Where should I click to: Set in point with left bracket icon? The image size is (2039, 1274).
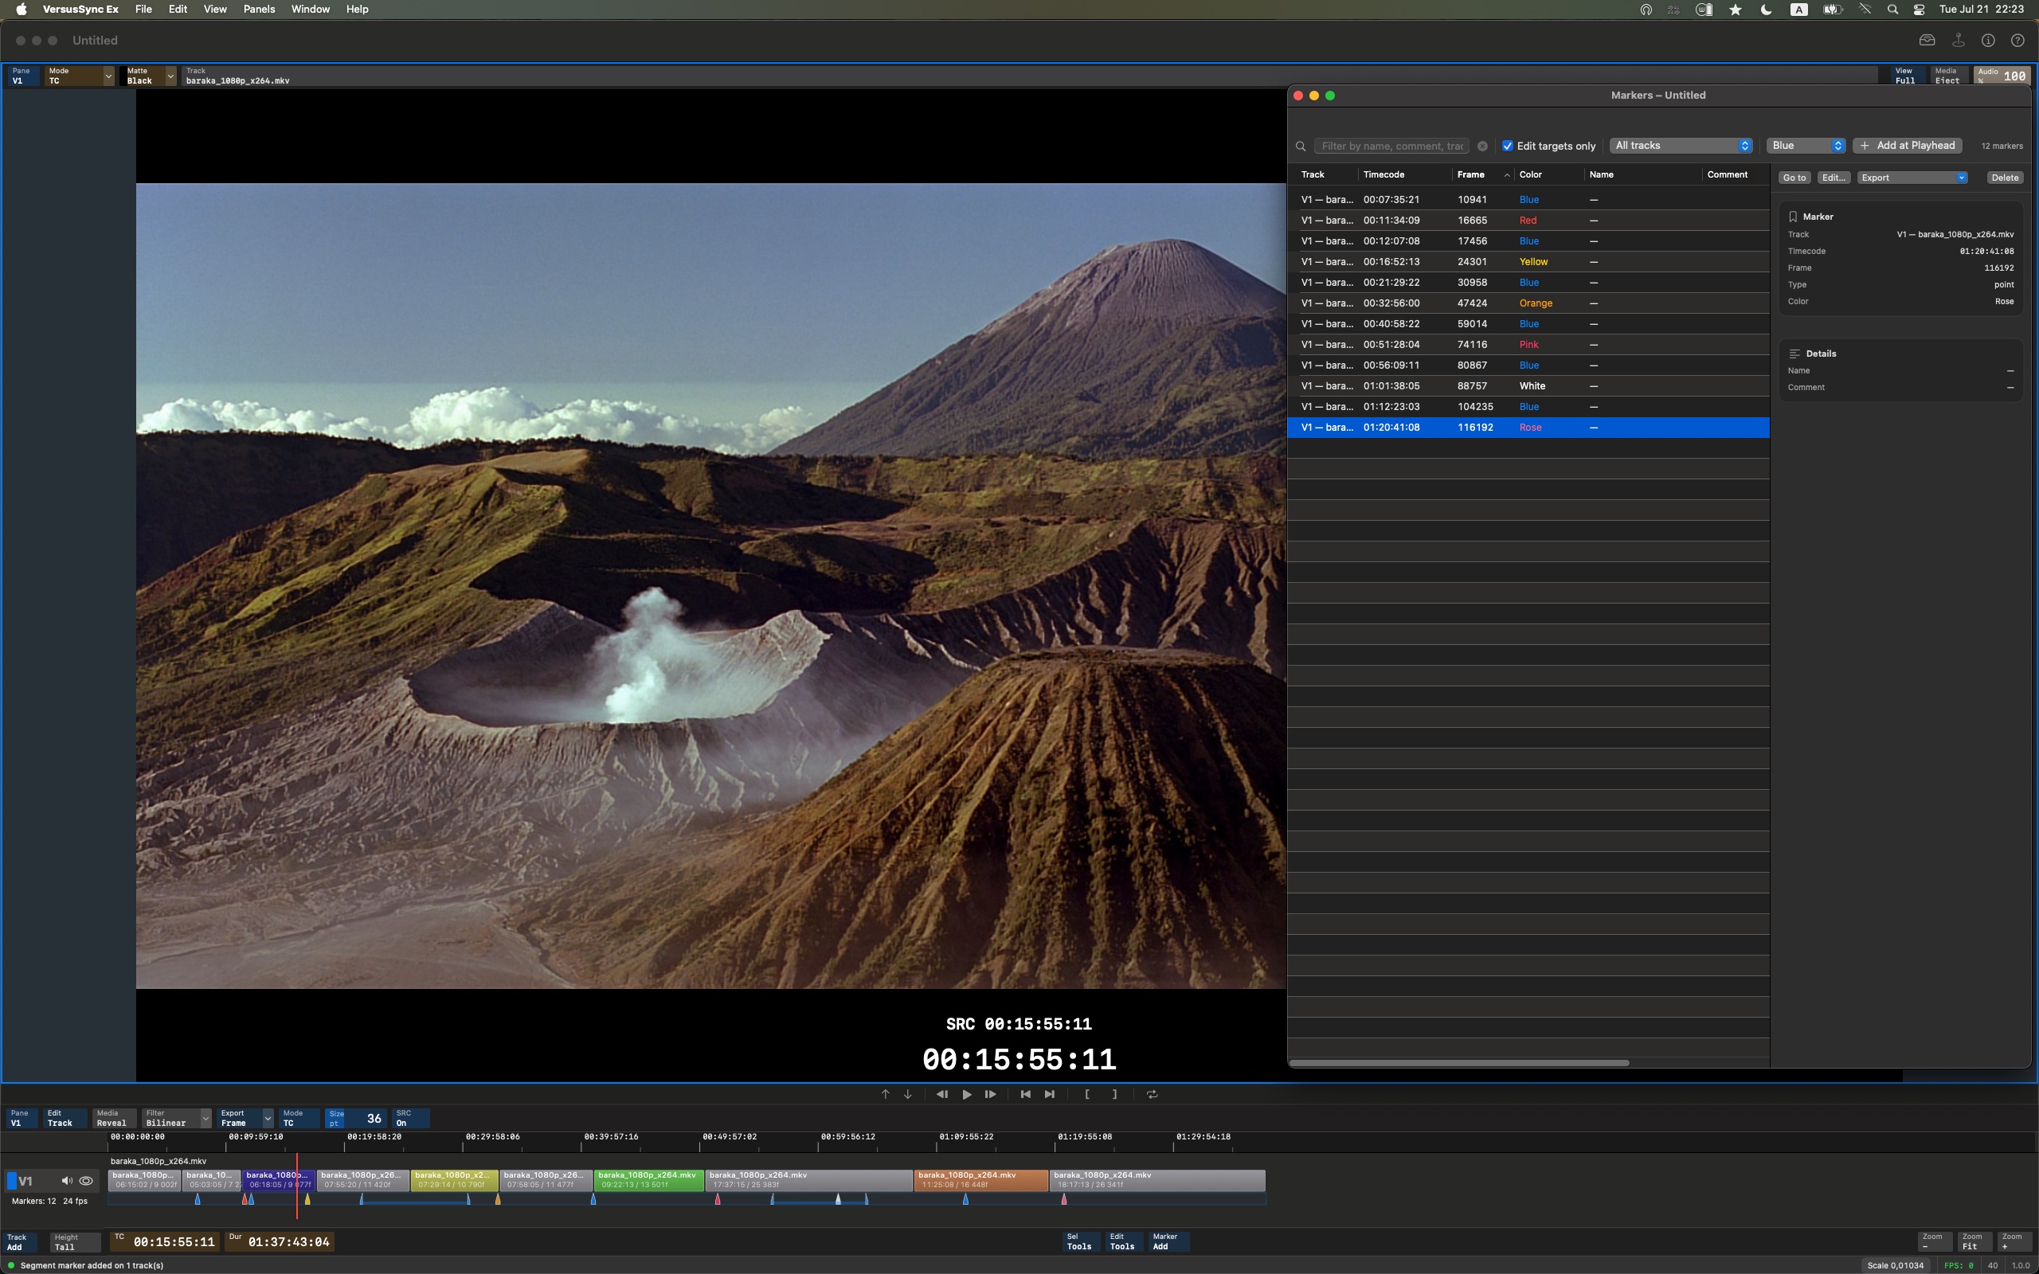pyautogui.click(x=1087, y=1094)
